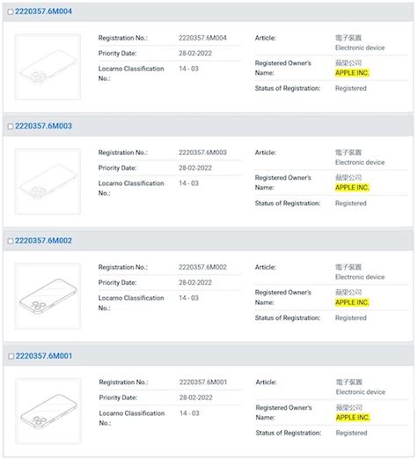Screen dimensions: 417x461
Task: Select priority date 28-02-2022 in record 6M003
Action: pos(195,168)
